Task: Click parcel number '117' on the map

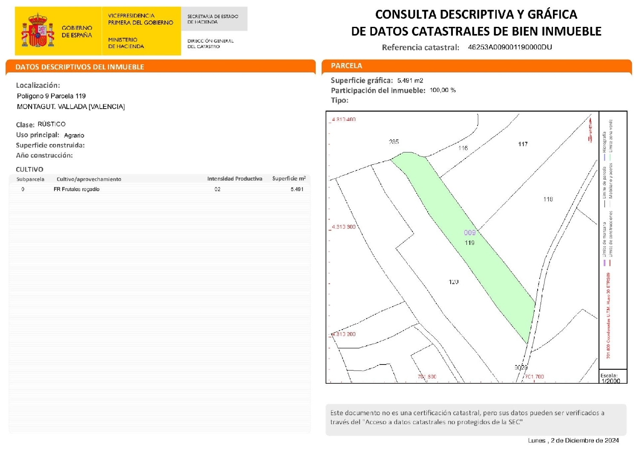Action: (523, 144)
